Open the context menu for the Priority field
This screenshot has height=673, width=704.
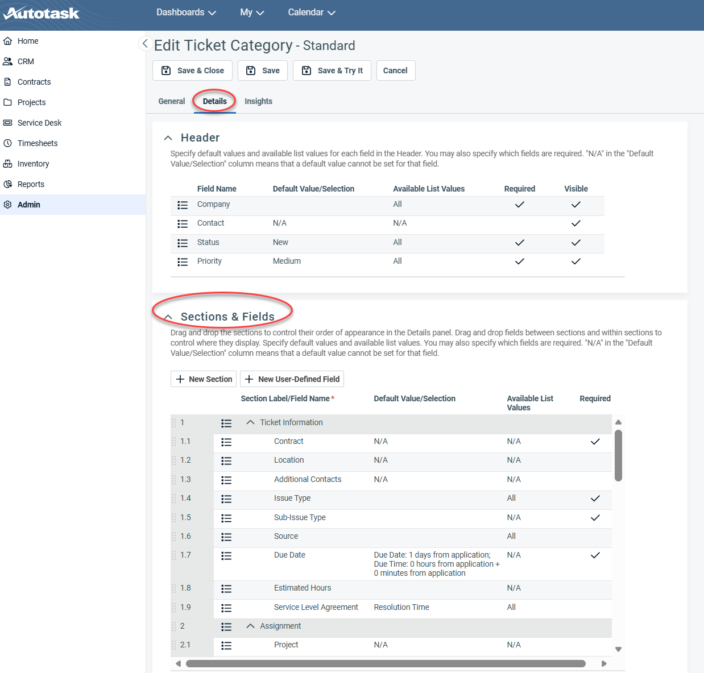click(x=183, y=262)
